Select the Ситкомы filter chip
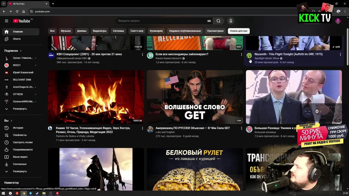Image resolution: width=349 pixels, height=196 pixels. pos(118,31)
